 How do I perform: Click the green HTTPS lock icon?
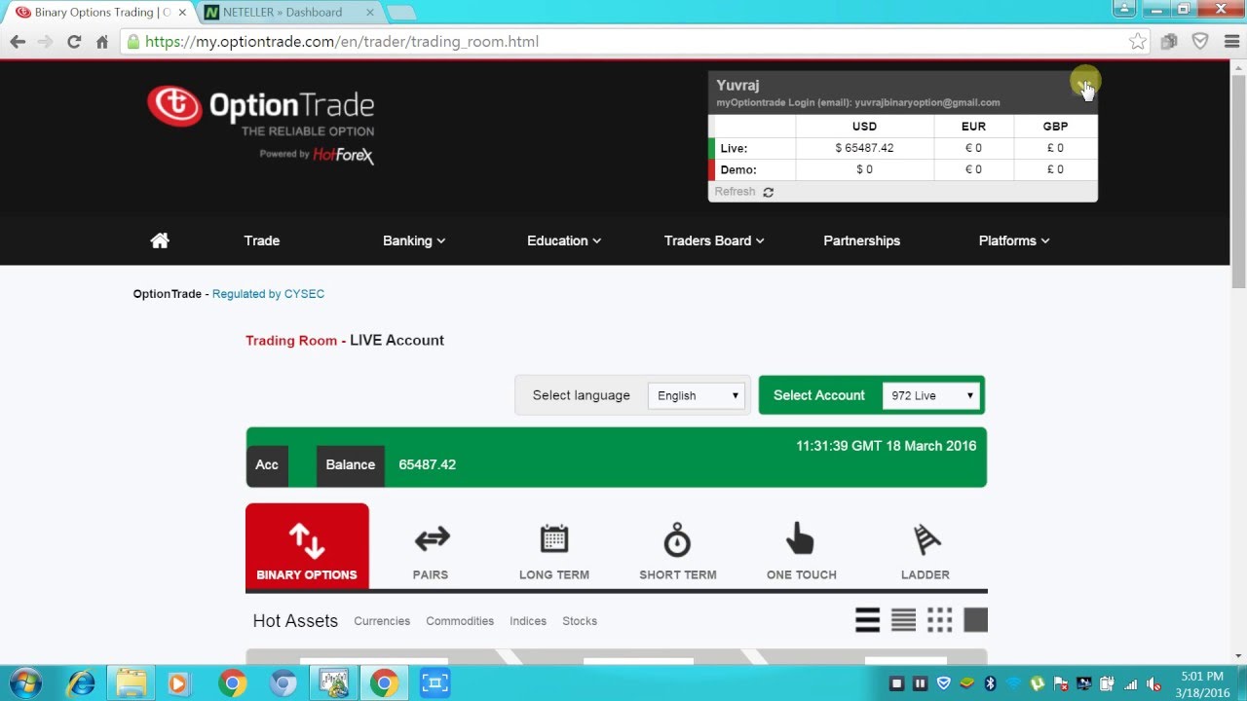pyautogui.click(x=133, y=42)
